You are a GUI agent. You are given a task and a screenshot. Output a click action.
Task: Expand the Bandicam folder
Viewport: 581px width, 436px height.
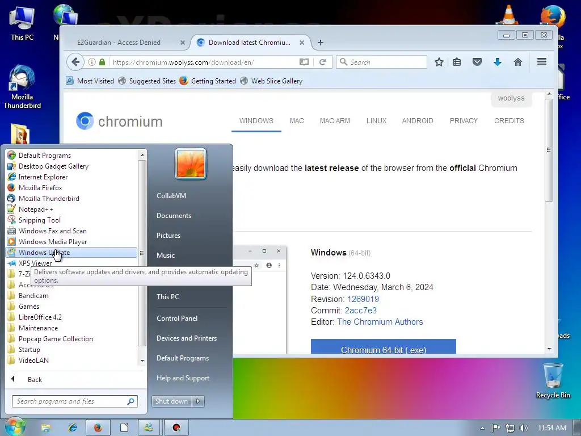(x=71, y=295)
